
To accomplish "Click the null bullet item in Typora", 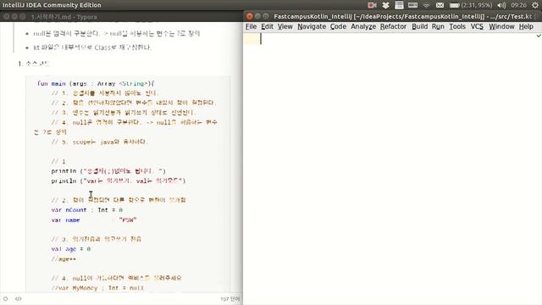I will coord(117,34).
